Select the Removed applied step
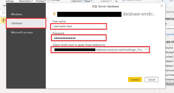The width and height of the screenshot is (174, 93). [169, 70]
